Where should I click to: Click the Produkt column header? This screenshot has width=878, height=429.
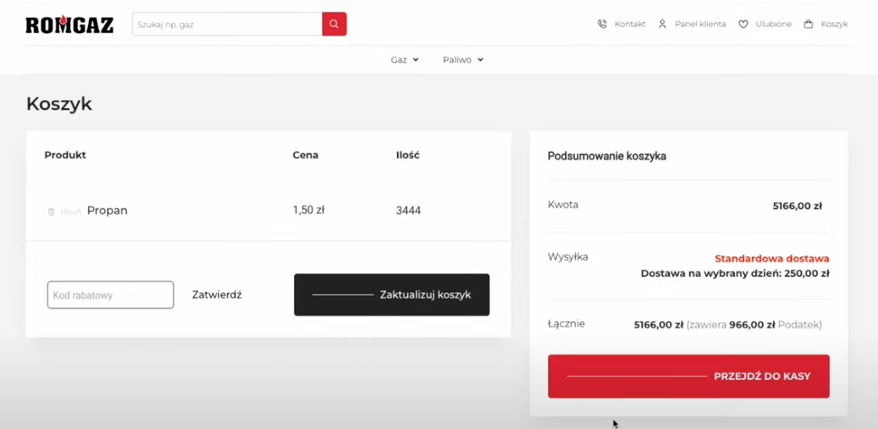(65, 155)
